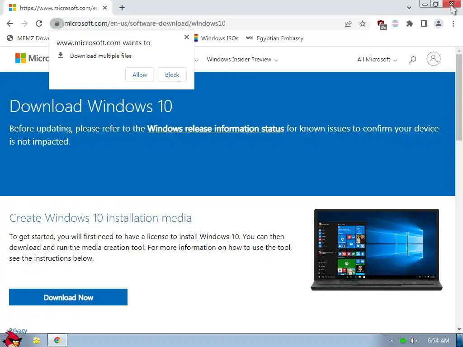The width and height of the screenshot is (463, 347).
Task: Select the microsoft.com browser tab
Action: coord(57,8)
